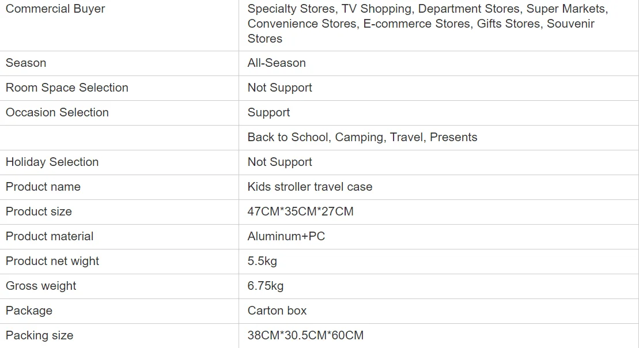Click the Packing size label
The image size is (639, 348).
click(39, 335)
